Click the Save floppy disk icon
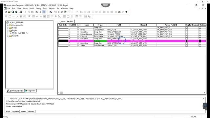The image size is (210, 118). point(13,12)
